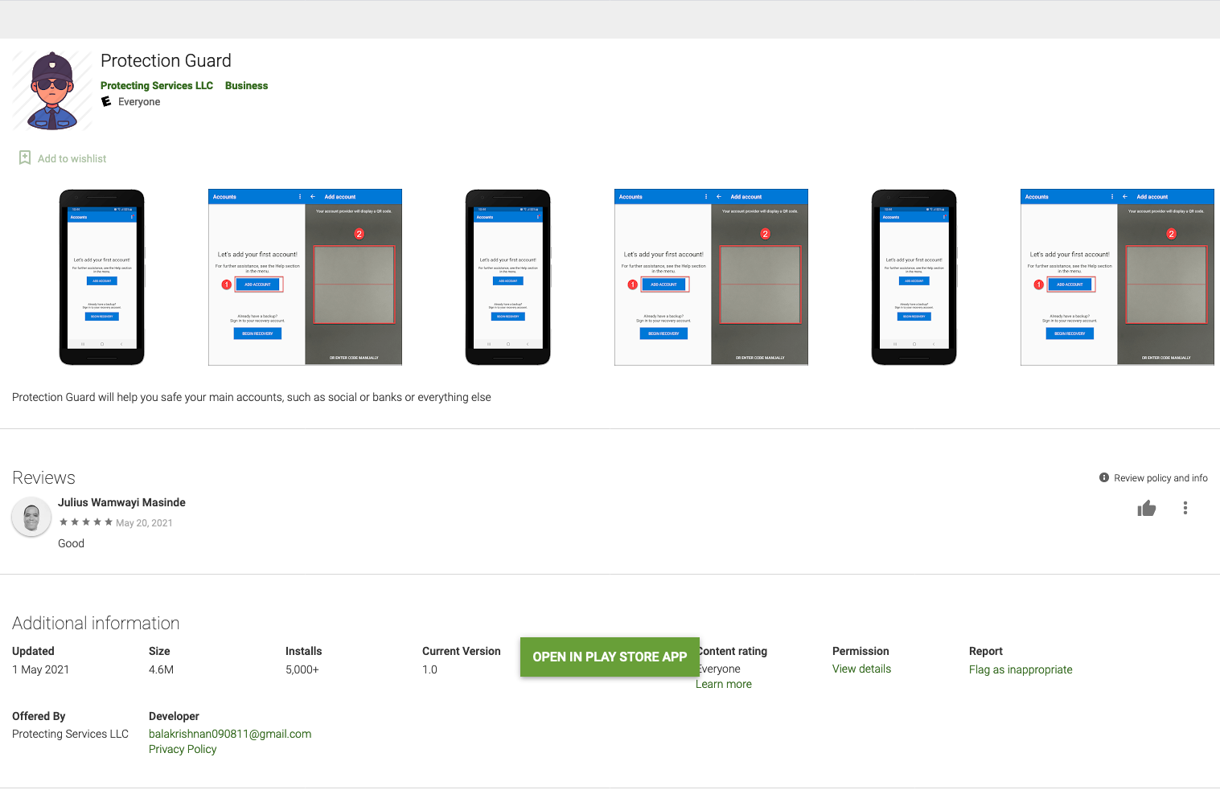Open the Business category link
1220x794 pixels.
click(x=246, y=85)
